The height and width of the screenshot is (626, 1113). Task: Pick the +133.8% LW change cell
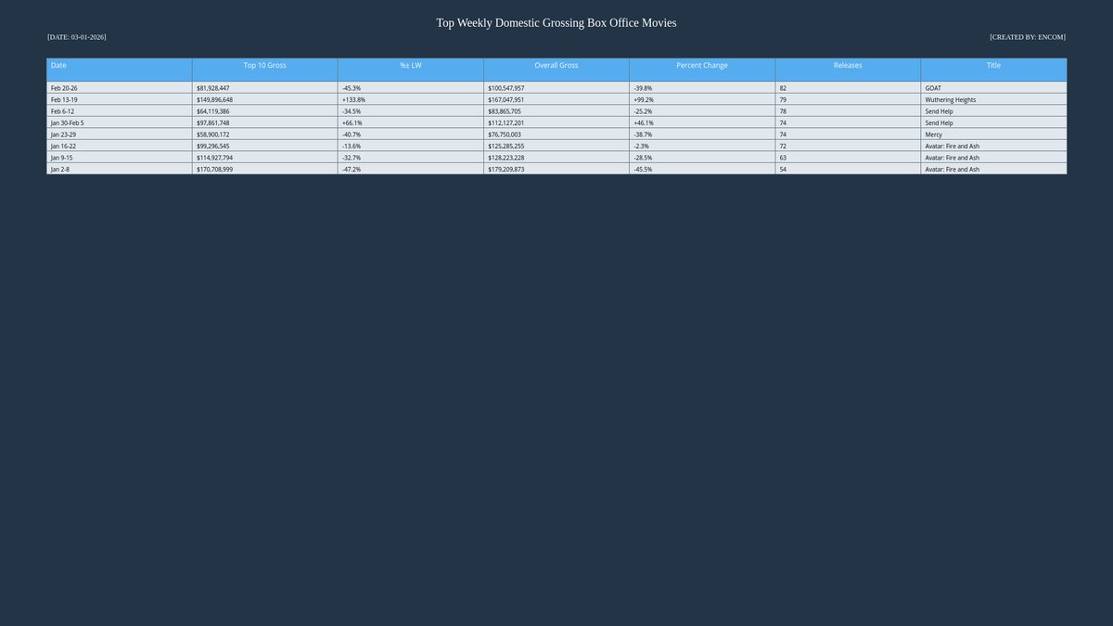tap(410, 99)
